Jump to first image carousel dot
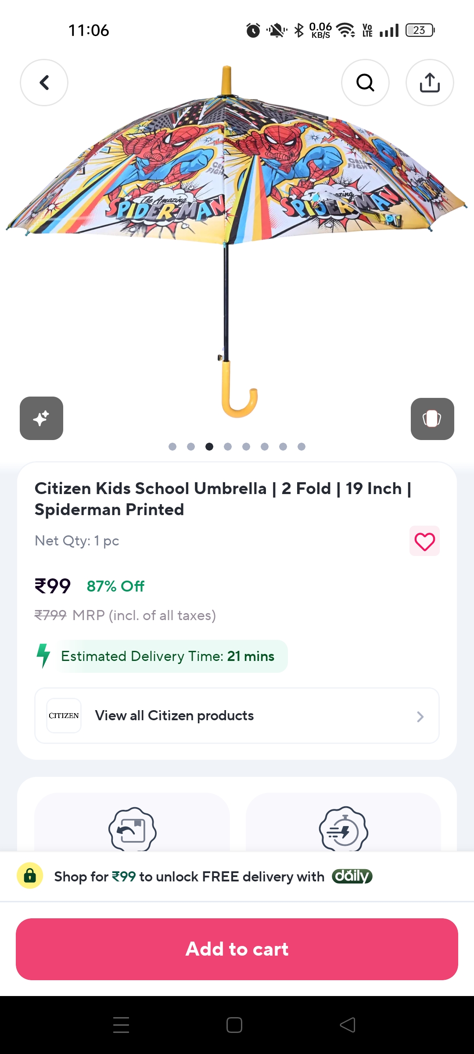474x1054 pixels. pos(172,447)
